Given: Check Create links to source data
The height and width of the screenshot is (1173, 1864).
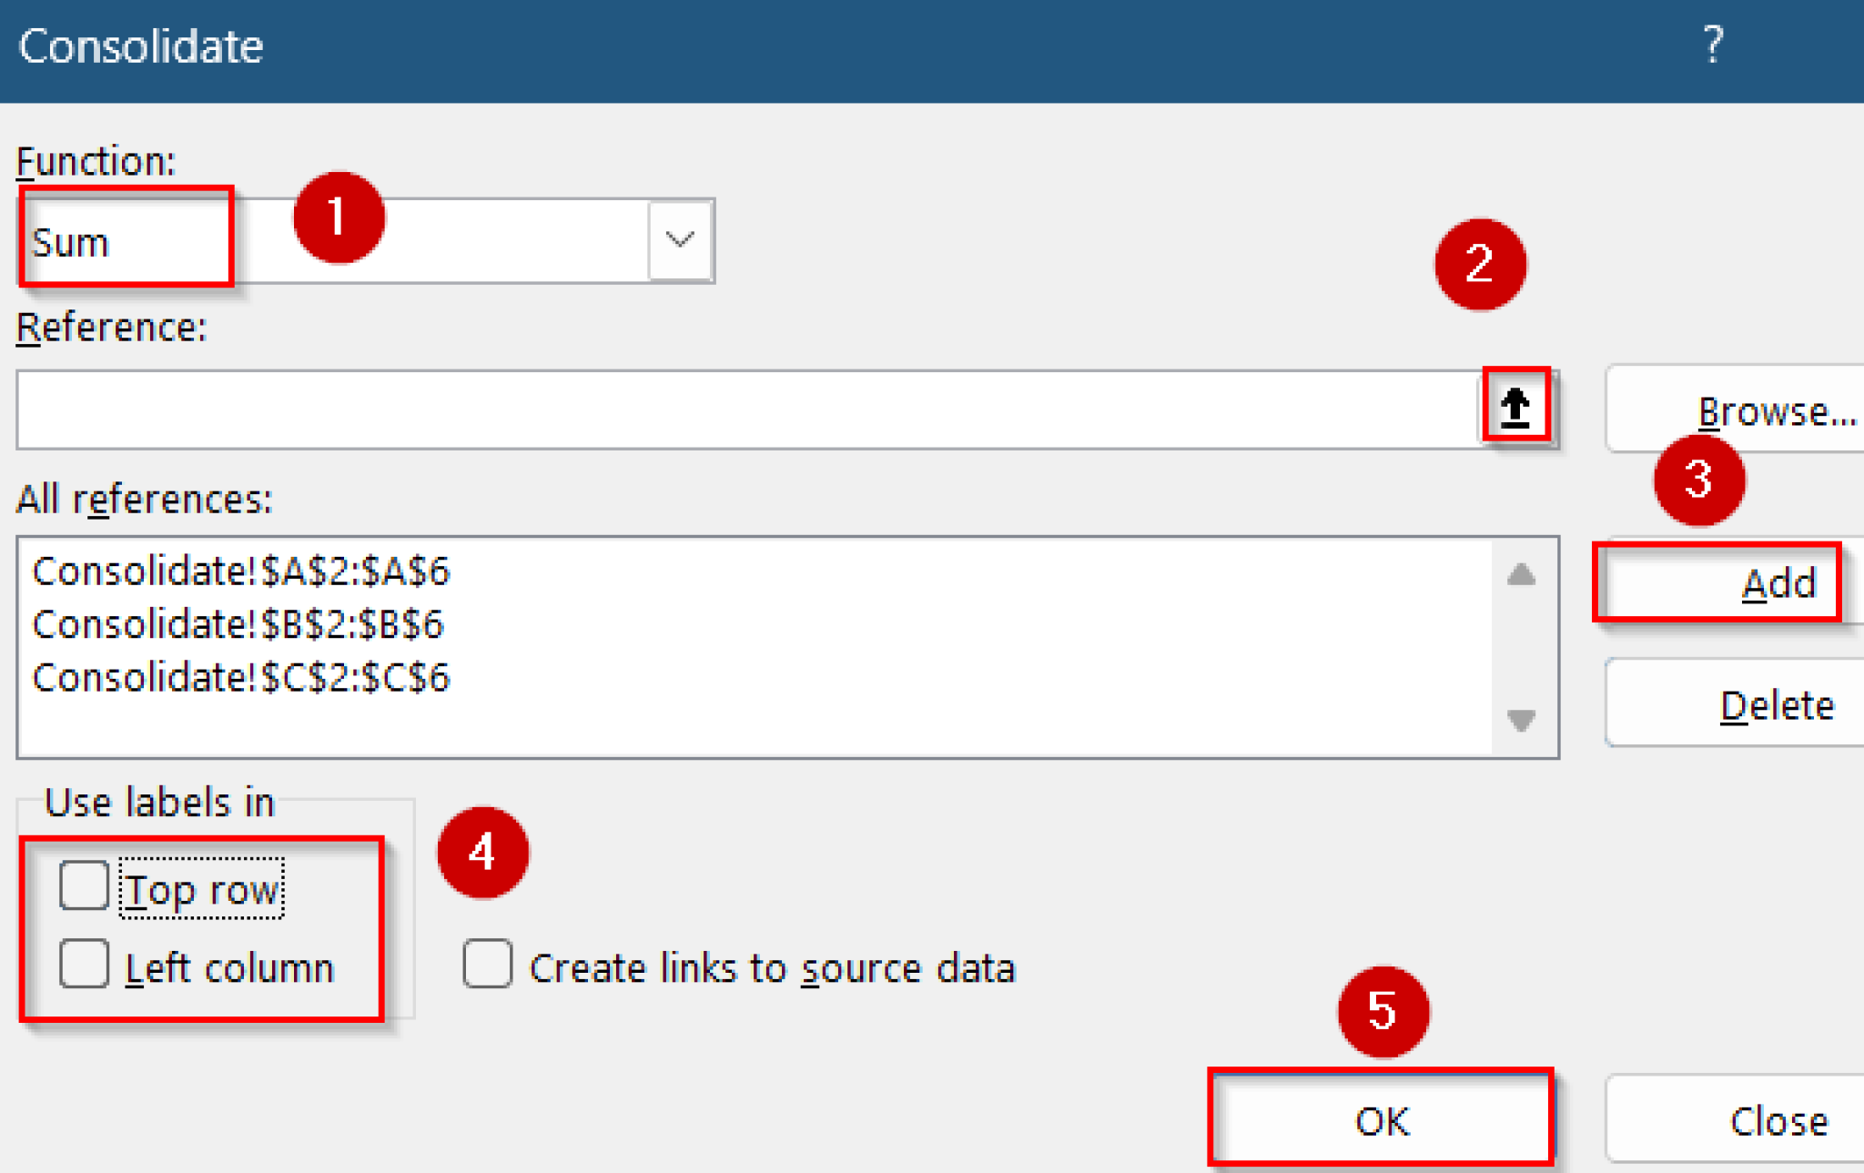Looking at the screenshot, I should 488,965.
